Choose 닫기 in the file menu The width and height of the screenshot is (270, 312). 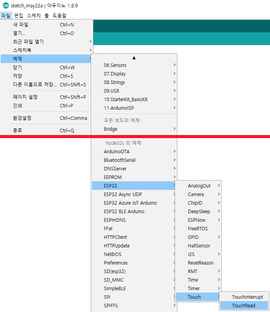(x=46, y=67)
